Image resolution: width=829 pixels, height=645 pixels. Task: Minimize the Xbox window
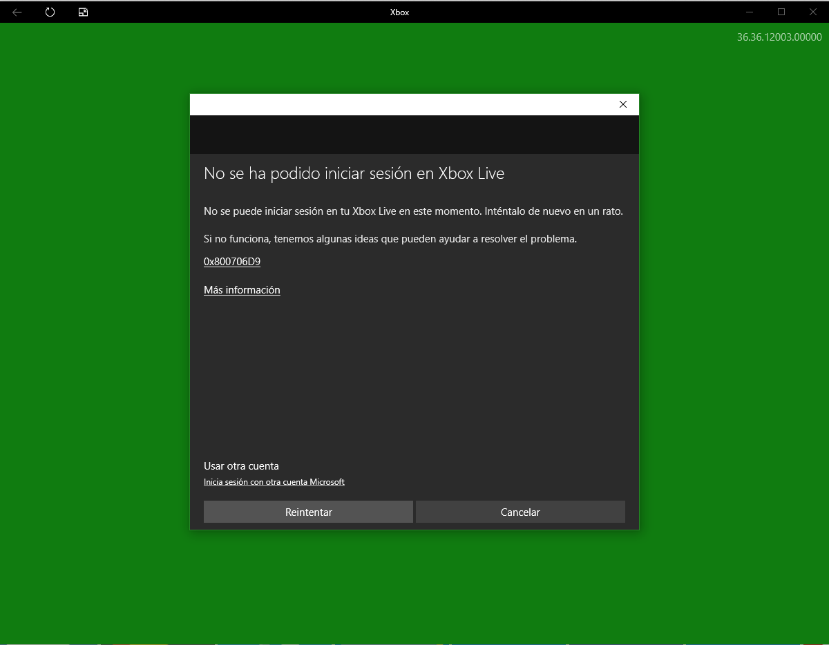click(x=750, y=12)
